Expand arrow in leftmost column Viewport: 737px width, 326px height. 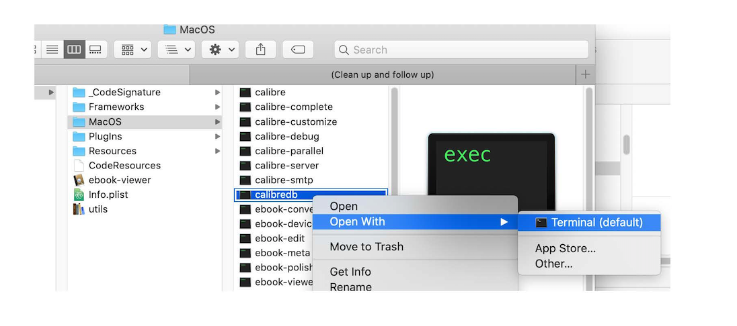coord(51,93)
